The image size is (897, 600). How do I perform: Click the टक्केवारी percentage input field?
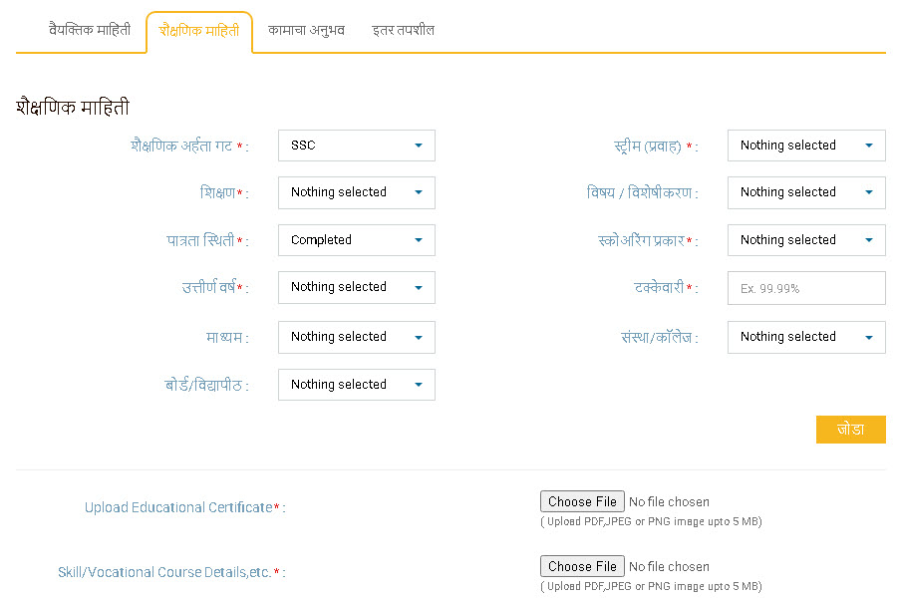[806, 288]
